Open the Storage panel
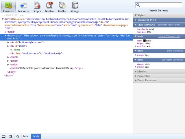The image size is (185, 139). pyautogui.click(x=75, y=6)
